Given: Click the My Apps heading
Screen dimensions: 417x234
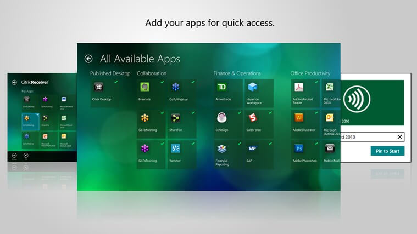Looking at the screenshot, I should pos(27,92).
